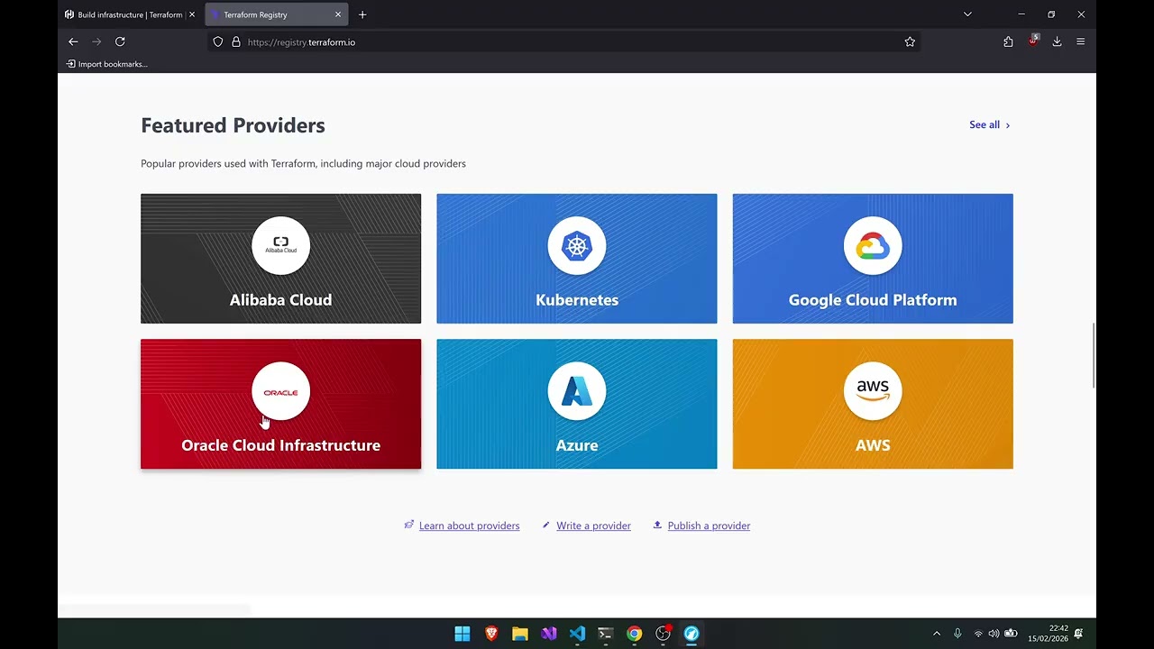Click the upload icon beside Publish a provider
This screenshot has height=649, width=1154.
pyautogui.click(x=657, y=525)
